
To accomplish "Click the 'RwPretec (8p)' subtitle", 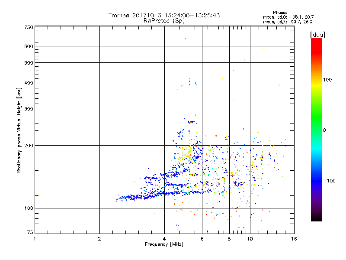I will click(164, 21).
